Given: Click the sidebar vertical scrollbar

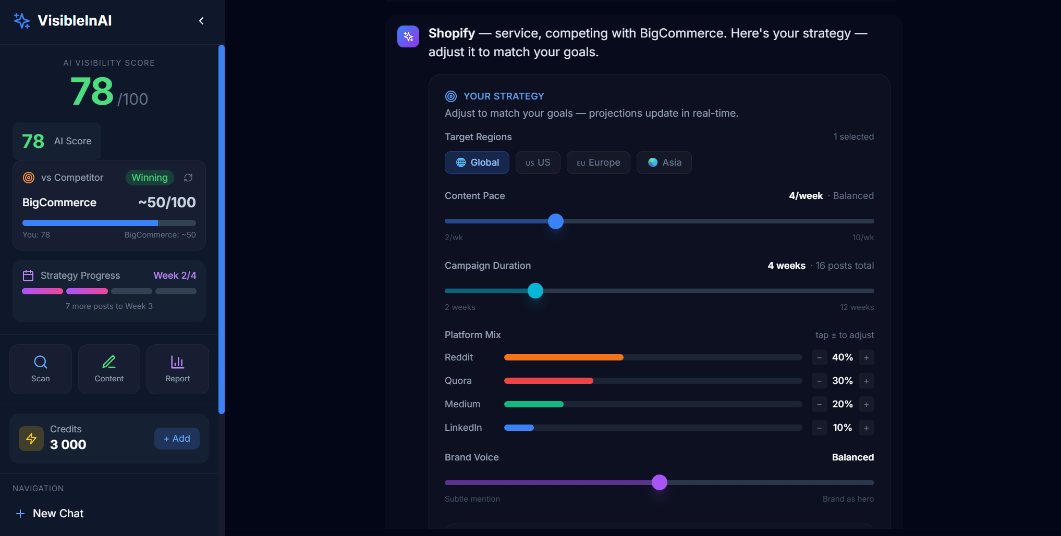Looking at the screenshot, I should (222, 229).
